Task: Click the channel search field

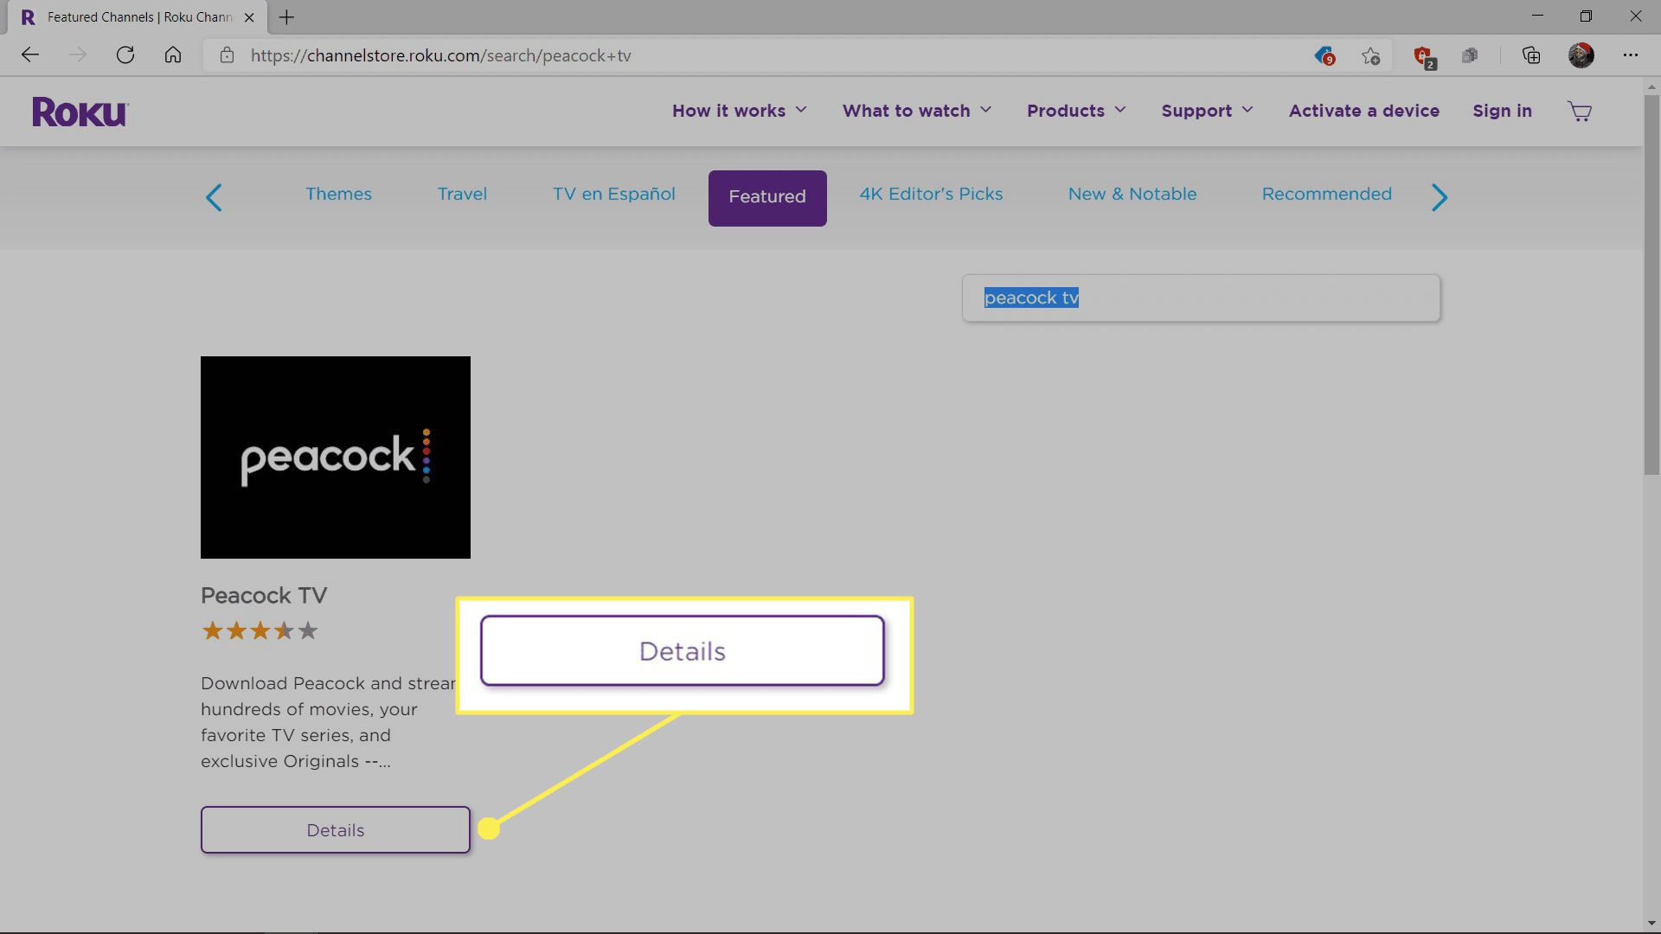Action: 1201,298
